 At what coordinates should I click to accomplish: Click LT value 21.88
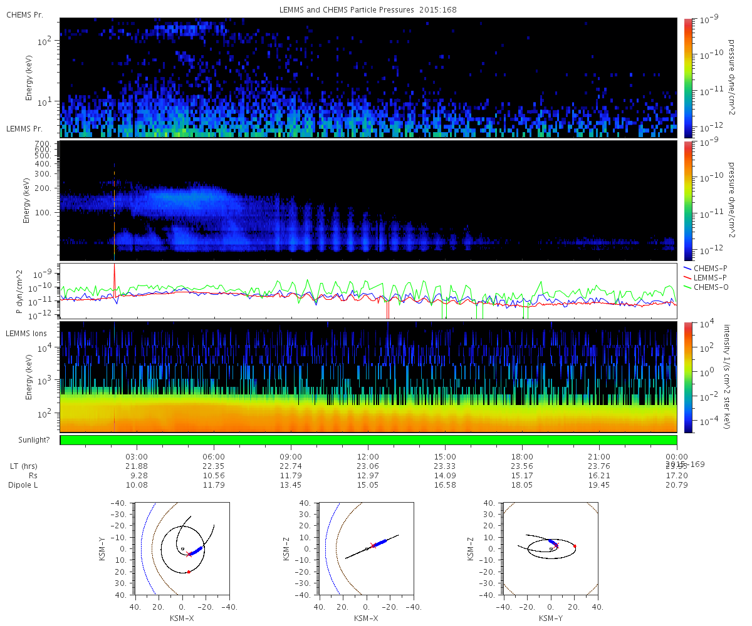137,466
